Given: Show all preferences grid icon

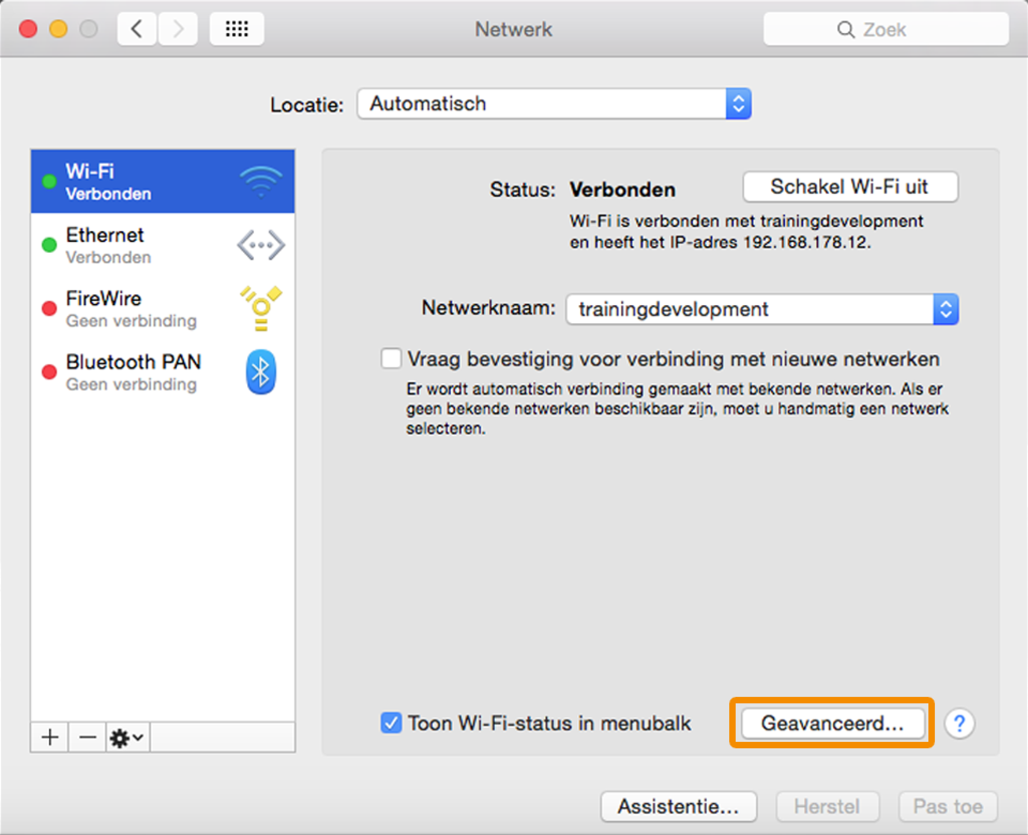Looking at the screenshot, I should coord(237,29).
